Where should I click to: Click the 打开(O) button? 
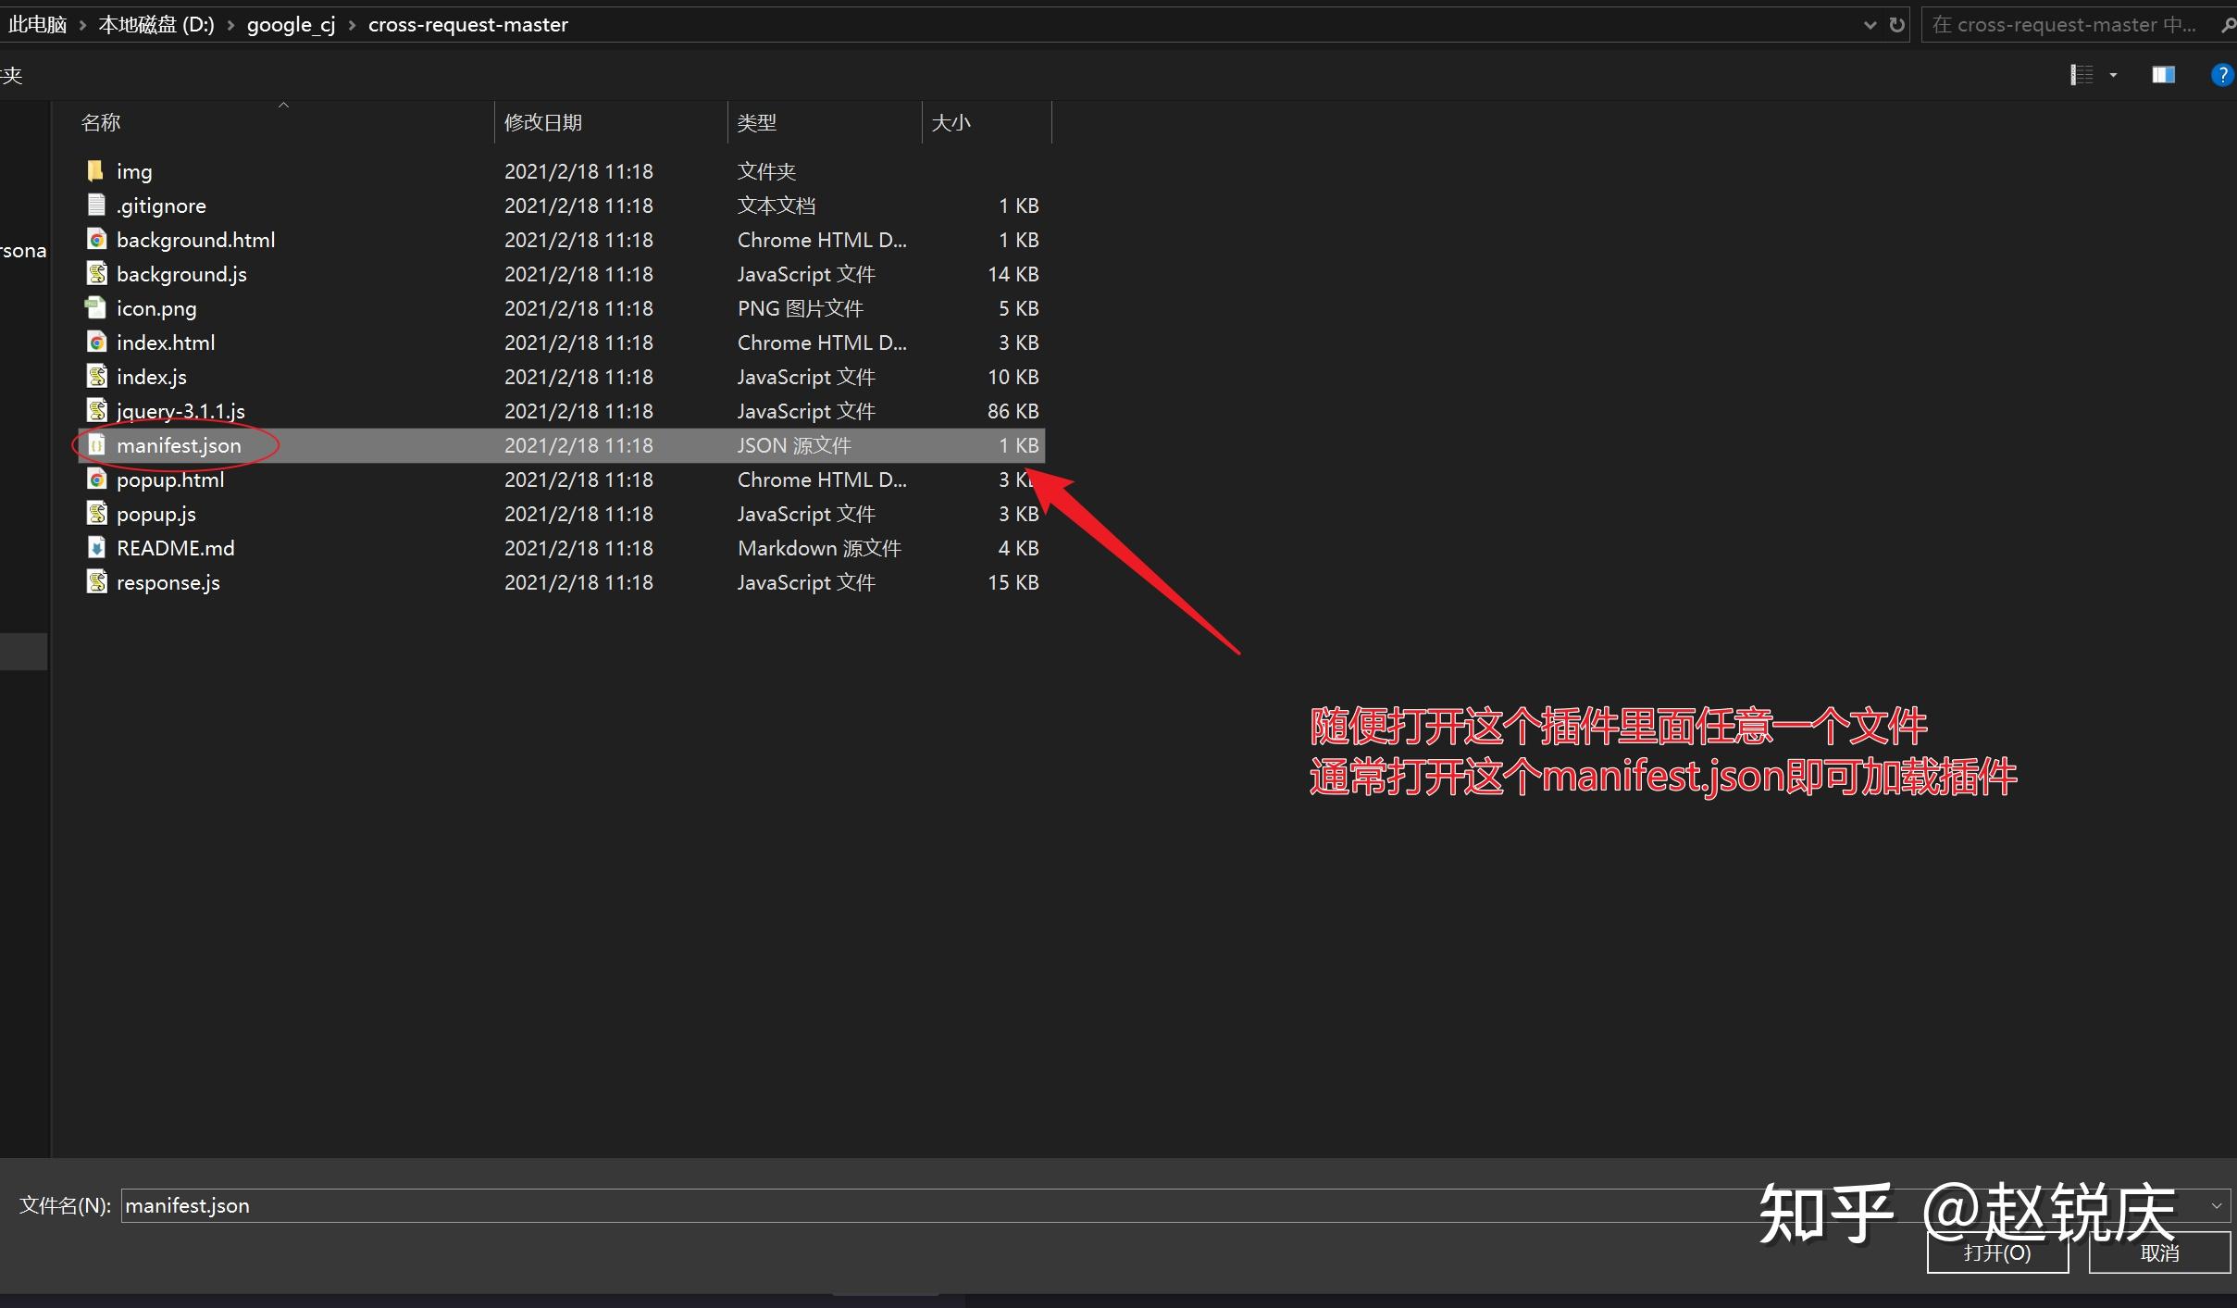click(x=1997, y=1252)
